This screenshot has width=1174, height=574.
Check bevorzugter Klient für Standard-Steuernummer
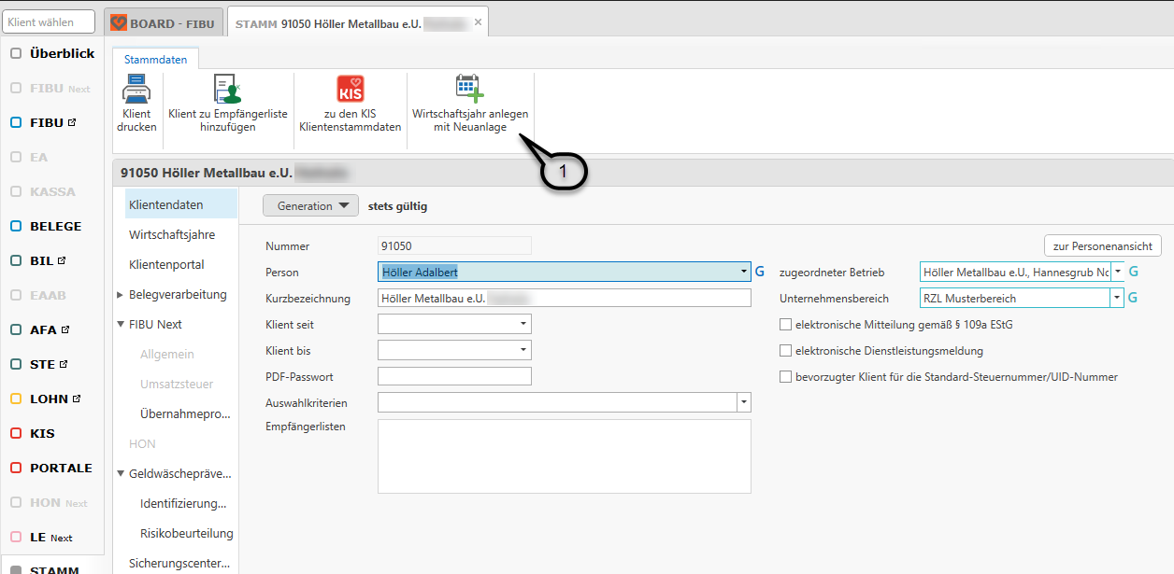point(785,377)
